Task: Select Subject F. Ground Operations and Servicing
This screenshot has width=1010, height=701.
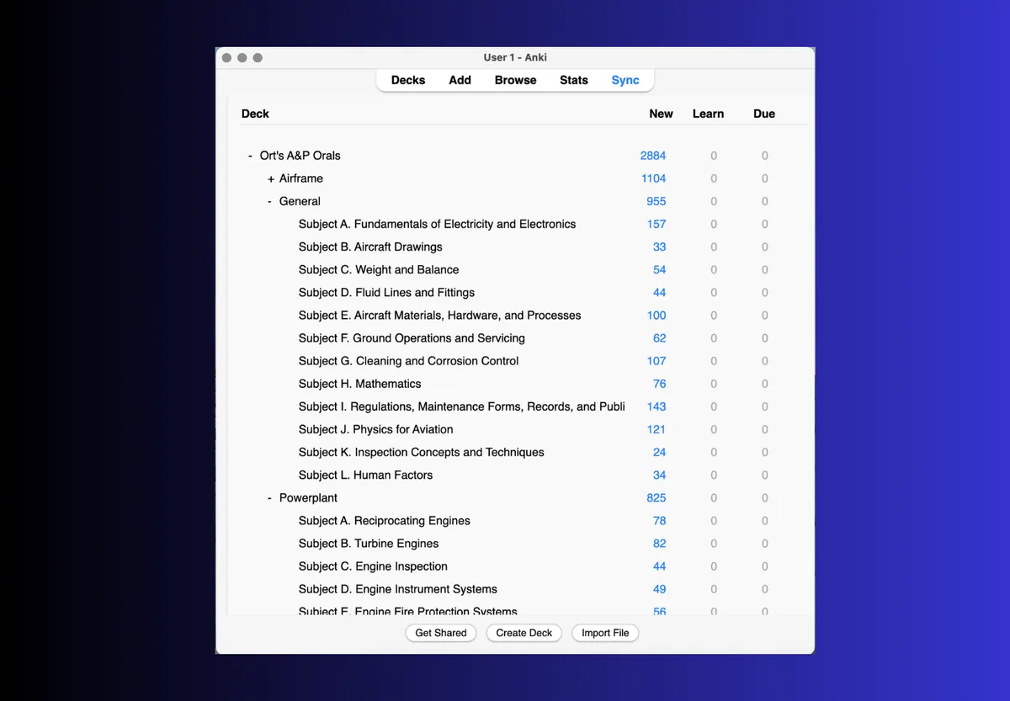Action: click(412, 337)
